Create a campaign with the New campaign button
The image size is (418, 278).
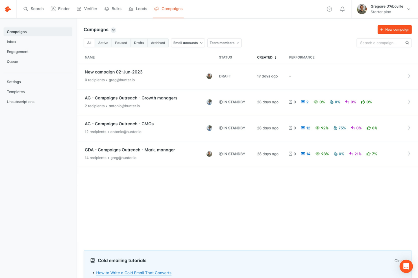395,30
